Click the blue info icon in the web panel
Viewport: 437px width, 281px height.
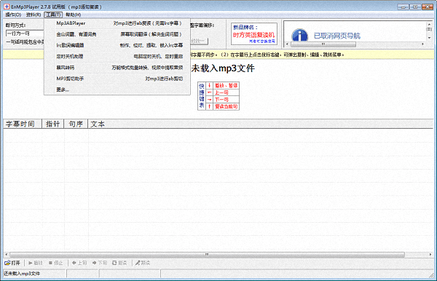pyautogui.click(x=299, y=36)
